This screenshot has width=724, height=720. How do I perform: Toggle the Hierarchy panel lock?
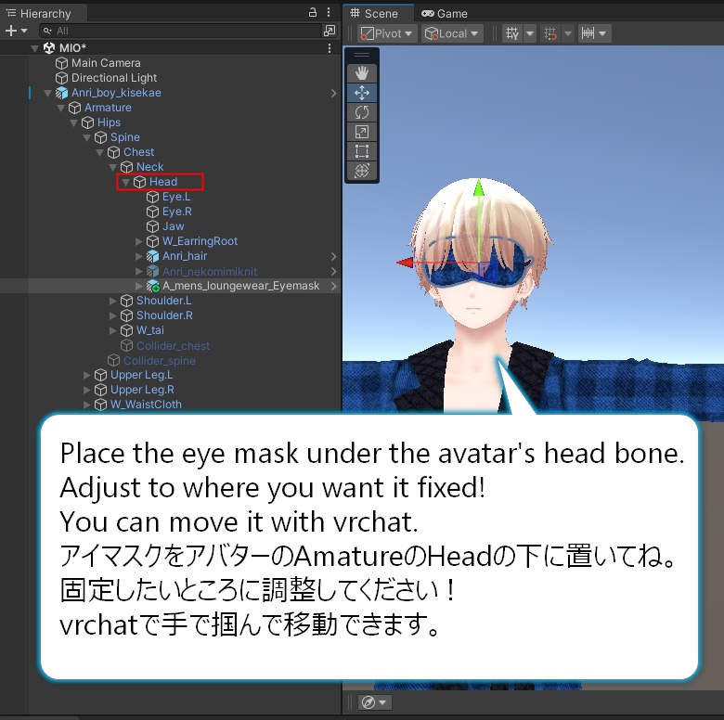[313, 12]
